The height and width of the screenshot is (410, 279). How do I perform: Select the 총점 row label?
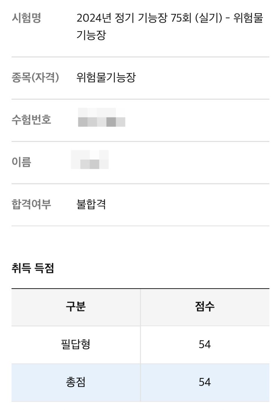(x=76, y=382)
